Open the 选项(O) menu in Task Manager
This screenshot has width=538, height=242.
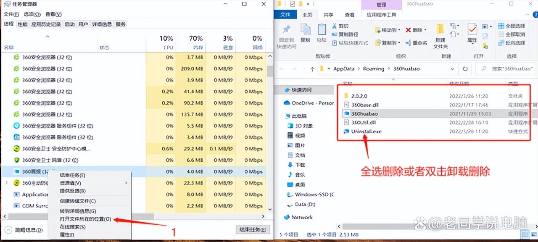click(33, 14)
